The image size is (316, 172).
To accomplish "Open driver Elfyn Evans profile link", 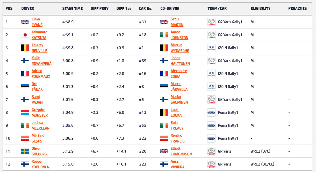I will (x=37, y=22).
